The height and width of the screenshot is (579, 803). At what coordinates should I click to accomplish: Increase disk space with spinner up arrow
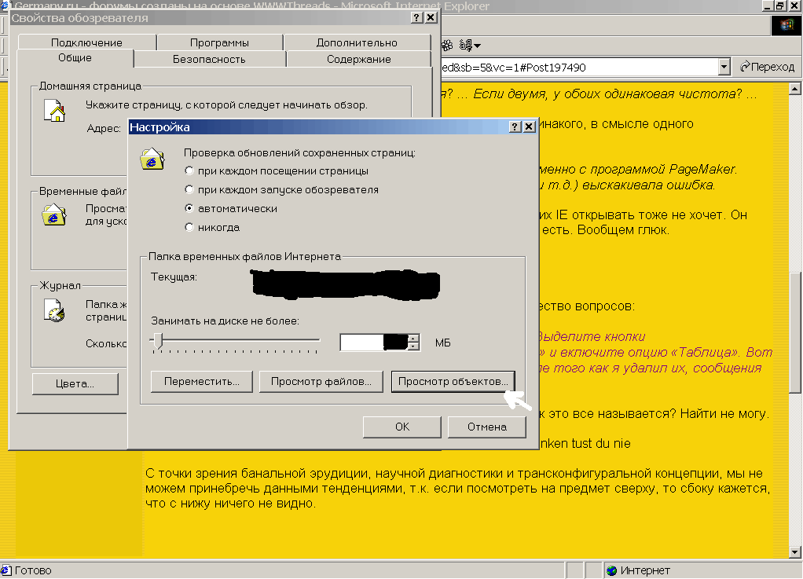pyautogui.click(x=413, y=338)
